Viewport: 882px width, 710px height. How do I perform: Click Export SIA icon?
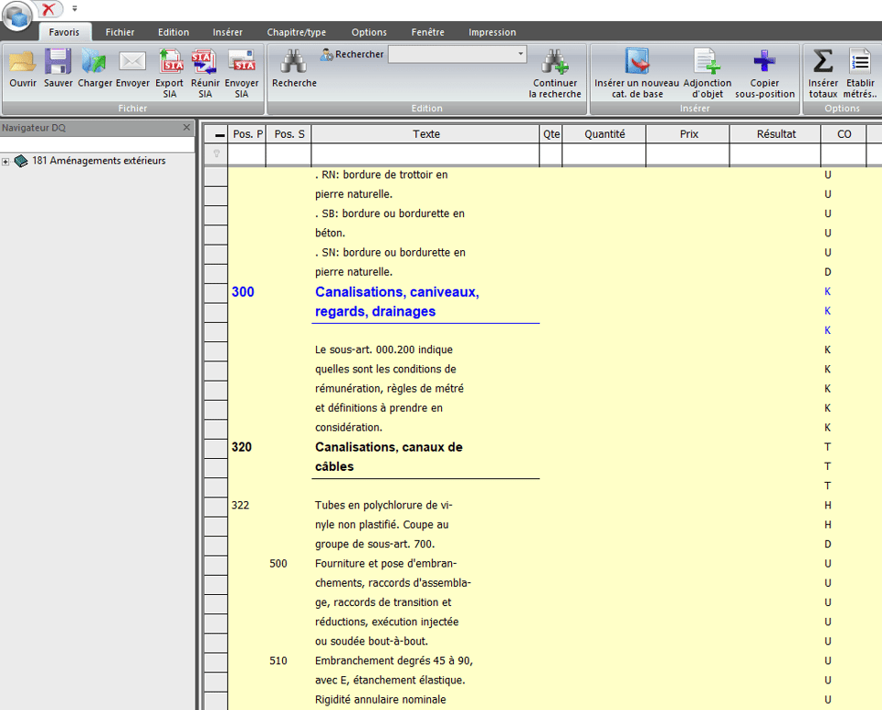[169, 73]
